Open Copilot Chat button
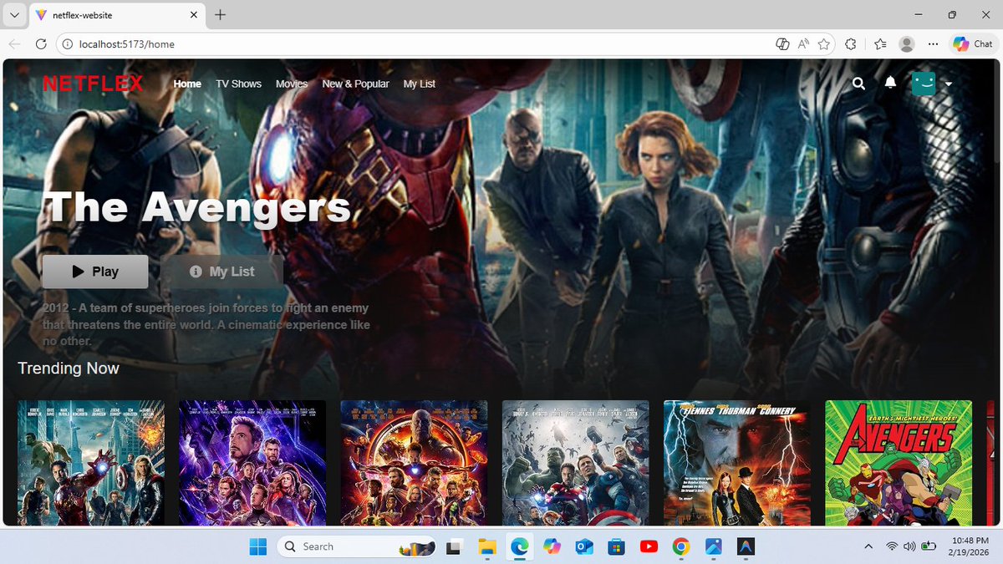This screenshot has height=564, width=1003. coord(974,44)
